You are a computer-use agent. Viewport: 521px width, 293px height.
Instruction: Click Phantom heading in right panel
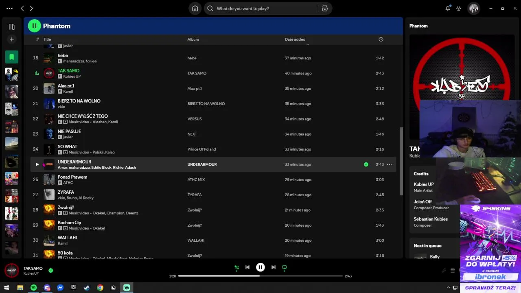click(x=418, y=26)
